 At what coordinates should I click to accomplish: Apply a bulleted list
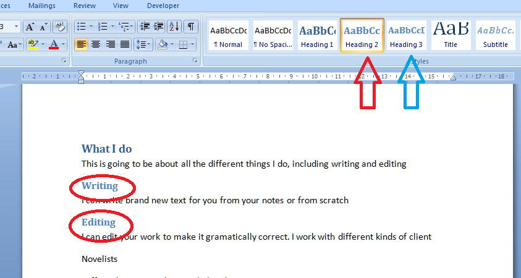[x=80, y=27]
